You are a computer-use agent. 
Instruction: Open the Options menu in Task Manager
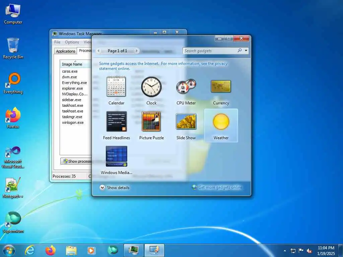(72, 42)
